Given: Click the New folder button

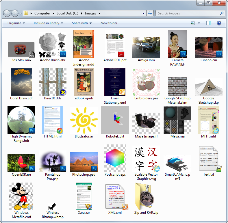Looking at the screenshot, I should (x=109, y=23).
